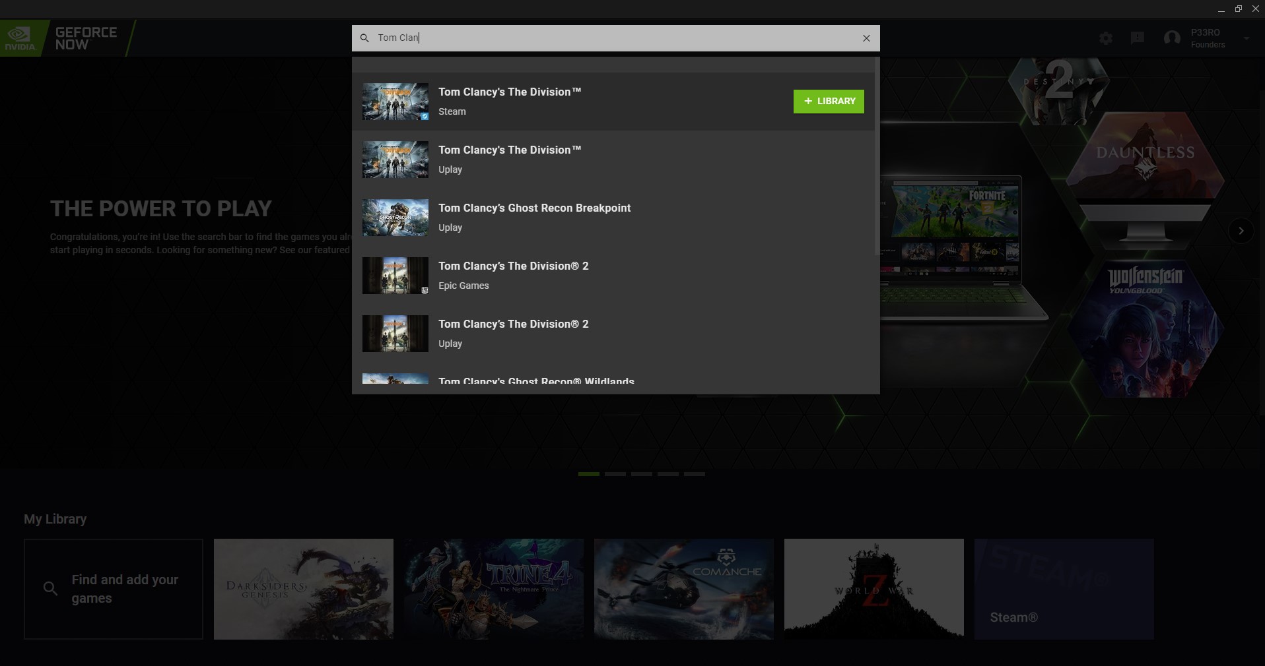The width and height of the screenshot is (1265, 666).
Task: Expand the account dropdown arrow
Action: (x=1246, y=38)
